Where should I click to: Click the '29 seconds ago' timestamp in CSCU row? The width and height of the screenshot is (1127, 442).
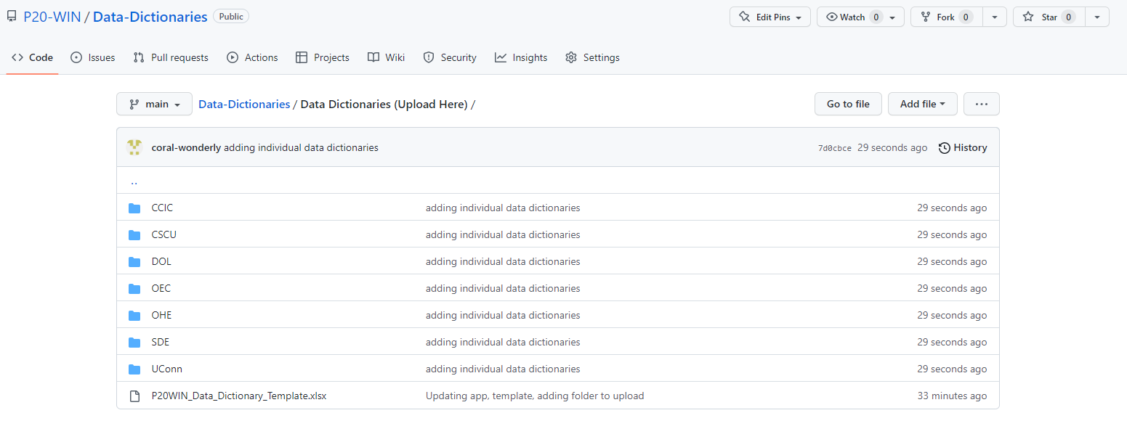(952, 234)
